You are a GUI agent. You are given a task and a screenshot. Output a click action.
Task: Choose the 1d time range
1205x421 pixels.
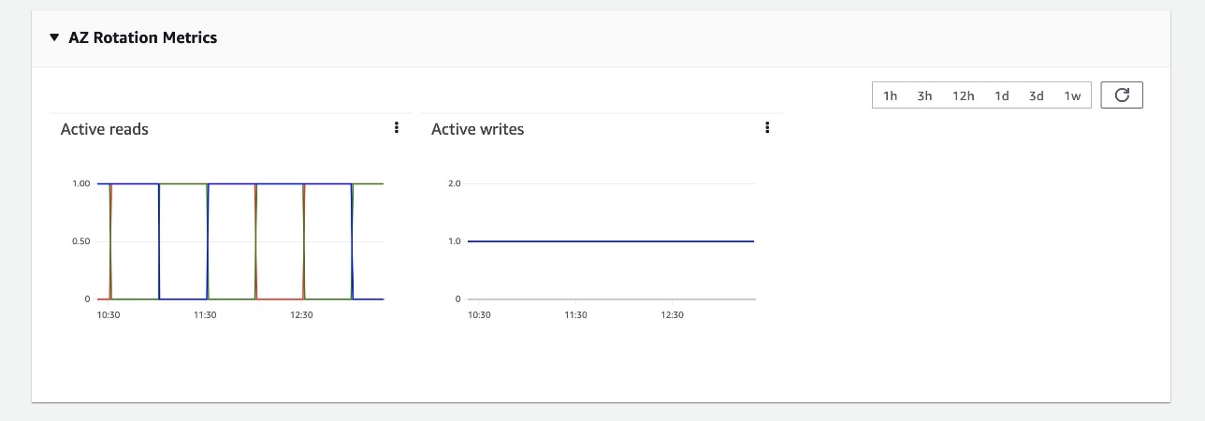(x=1002, y=95)
